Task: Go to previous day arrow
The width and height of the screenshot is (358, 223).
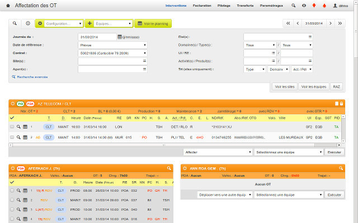Action: (298, 23)
